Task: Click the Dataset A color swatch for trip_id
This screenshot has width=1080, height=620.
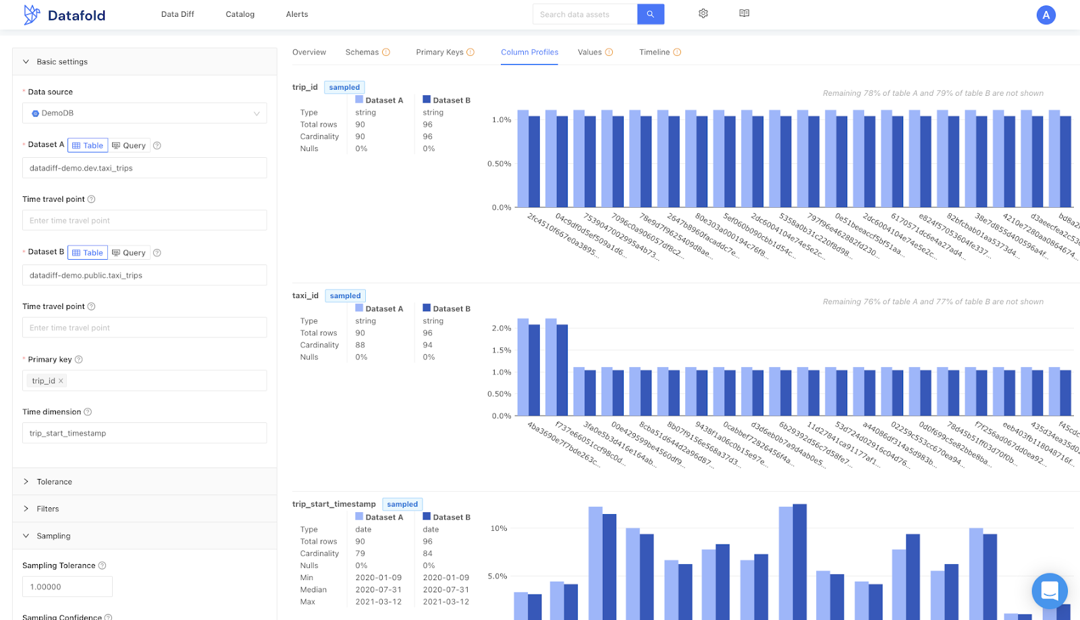Action: 359,99
